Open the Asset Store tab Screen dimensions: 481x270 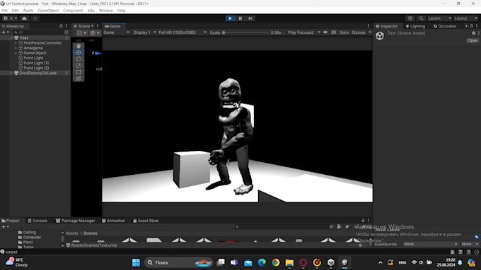(146, 221)
